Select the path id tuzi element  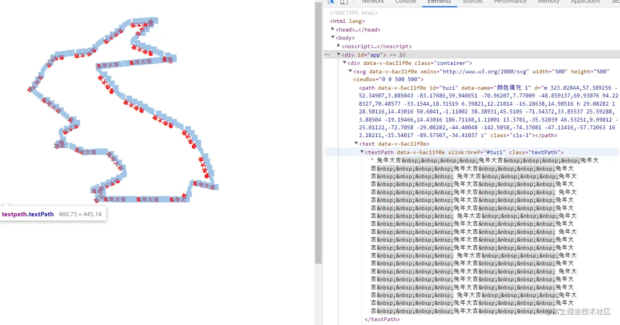[x=488, y=111]
